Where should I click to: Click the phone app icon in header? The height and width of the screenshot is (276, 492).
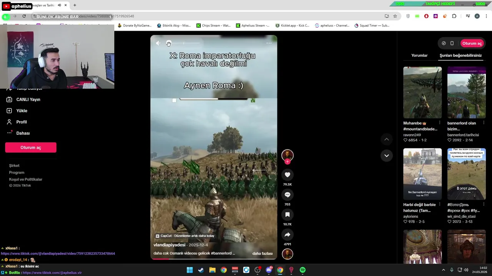(x=452, y=43)
